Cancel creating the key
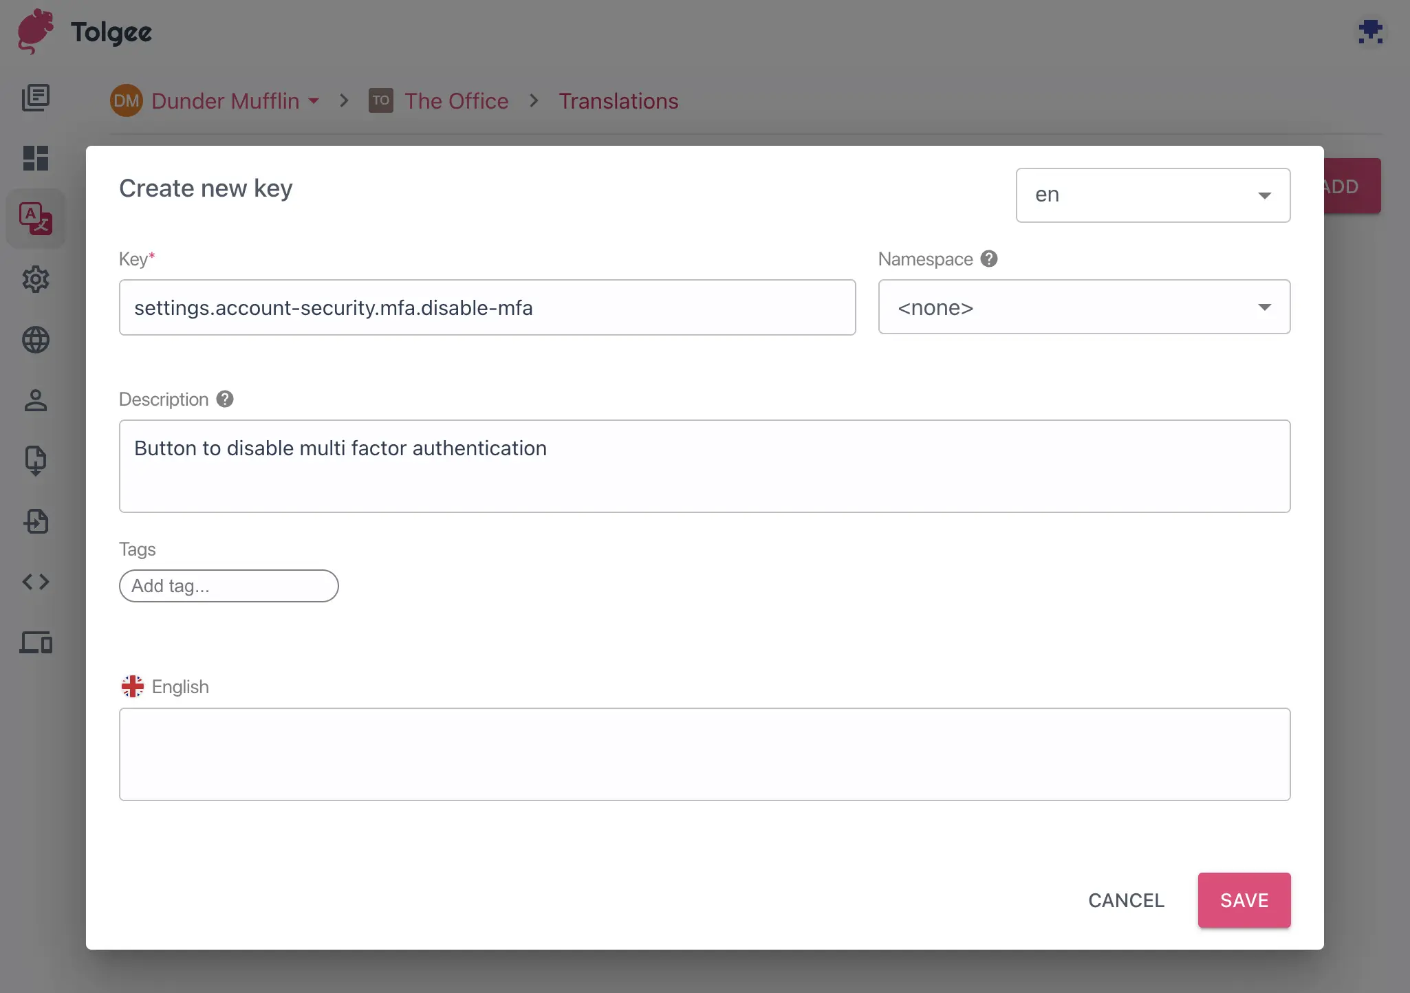Screen dimensions: 1410x993 click(x=1125, y=900)
